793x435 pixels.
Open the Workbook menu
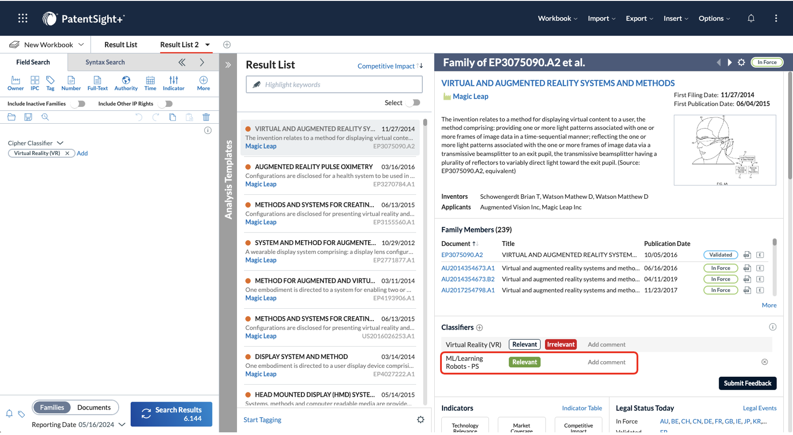click(x=557, y=18)
